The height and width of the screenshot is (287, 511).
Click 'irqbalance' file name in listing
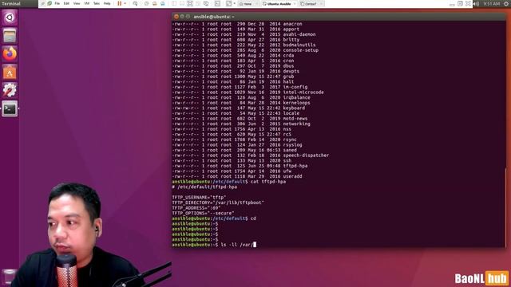coord(296,97)
